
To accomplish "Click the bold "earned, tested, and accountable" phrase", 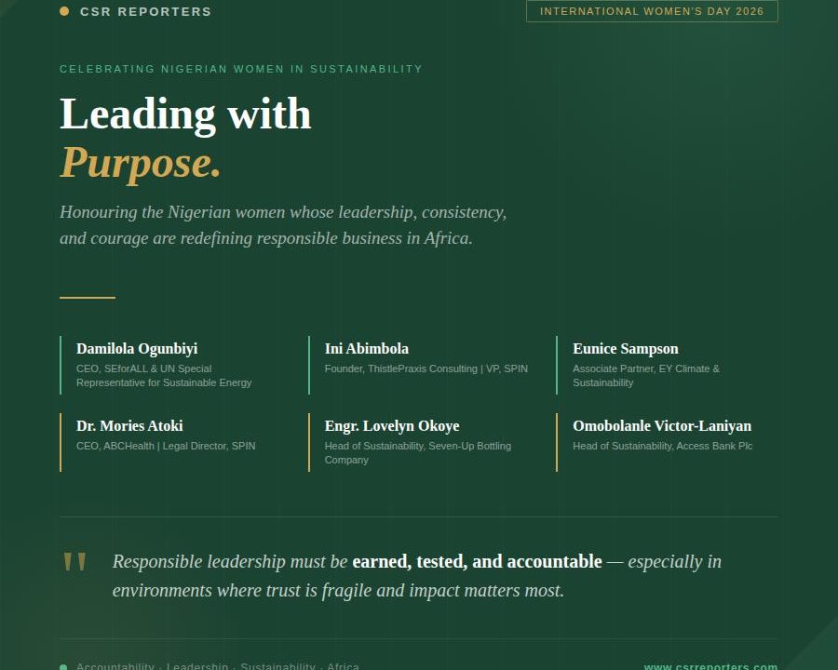I will [x=477, y=561].
